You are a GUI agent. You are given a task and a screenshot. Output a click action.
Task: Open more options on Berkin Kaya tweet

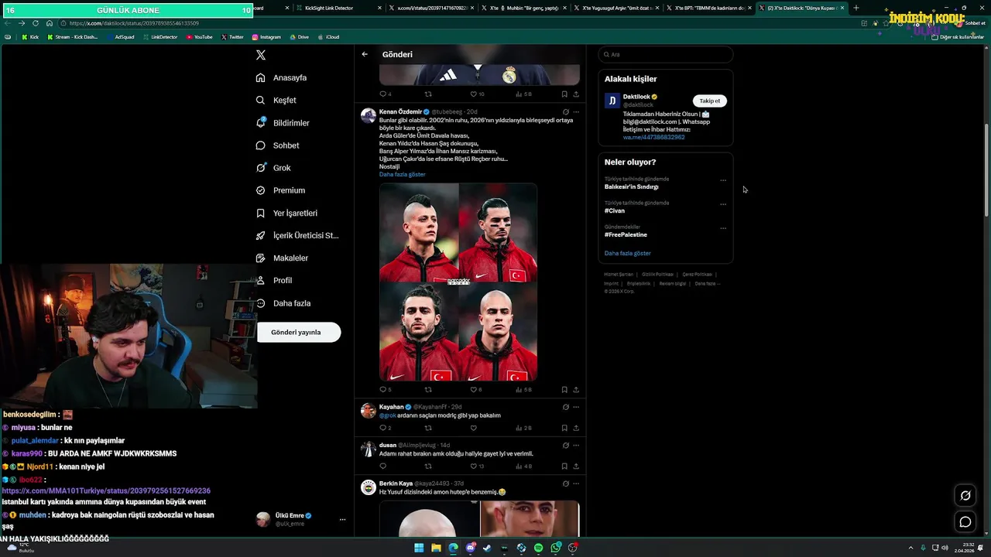point(576,484)
